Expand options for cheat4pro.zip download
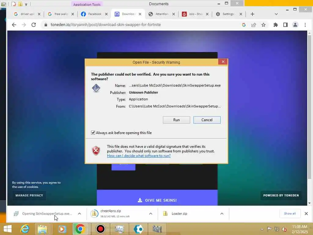 pos(151,214)
